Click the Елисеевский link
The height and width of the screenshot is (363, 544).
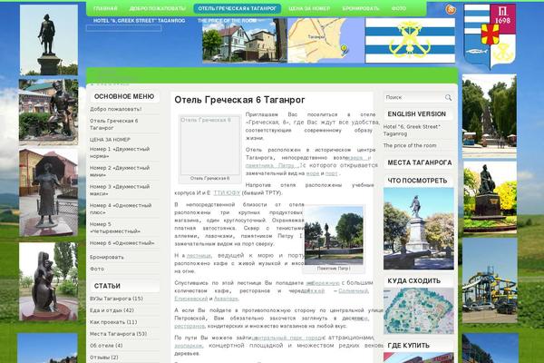tap(190, 299)
